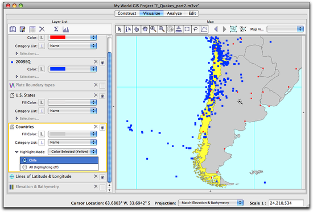Switch to the Analyze tab
The height and width of the screenshot is (212, 313).
tap(174, 14)
